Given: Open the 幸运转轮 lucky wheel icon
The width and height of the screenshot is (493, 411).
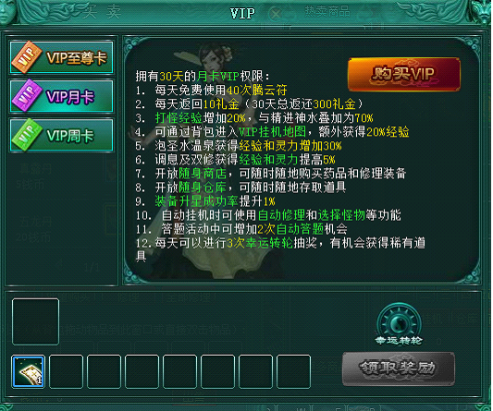Looking at the screenshot, I should tap(399, 324).
